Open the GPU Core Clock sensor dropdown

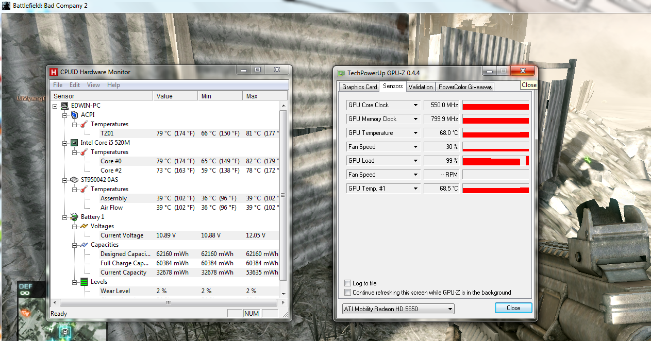click(415, 105)
